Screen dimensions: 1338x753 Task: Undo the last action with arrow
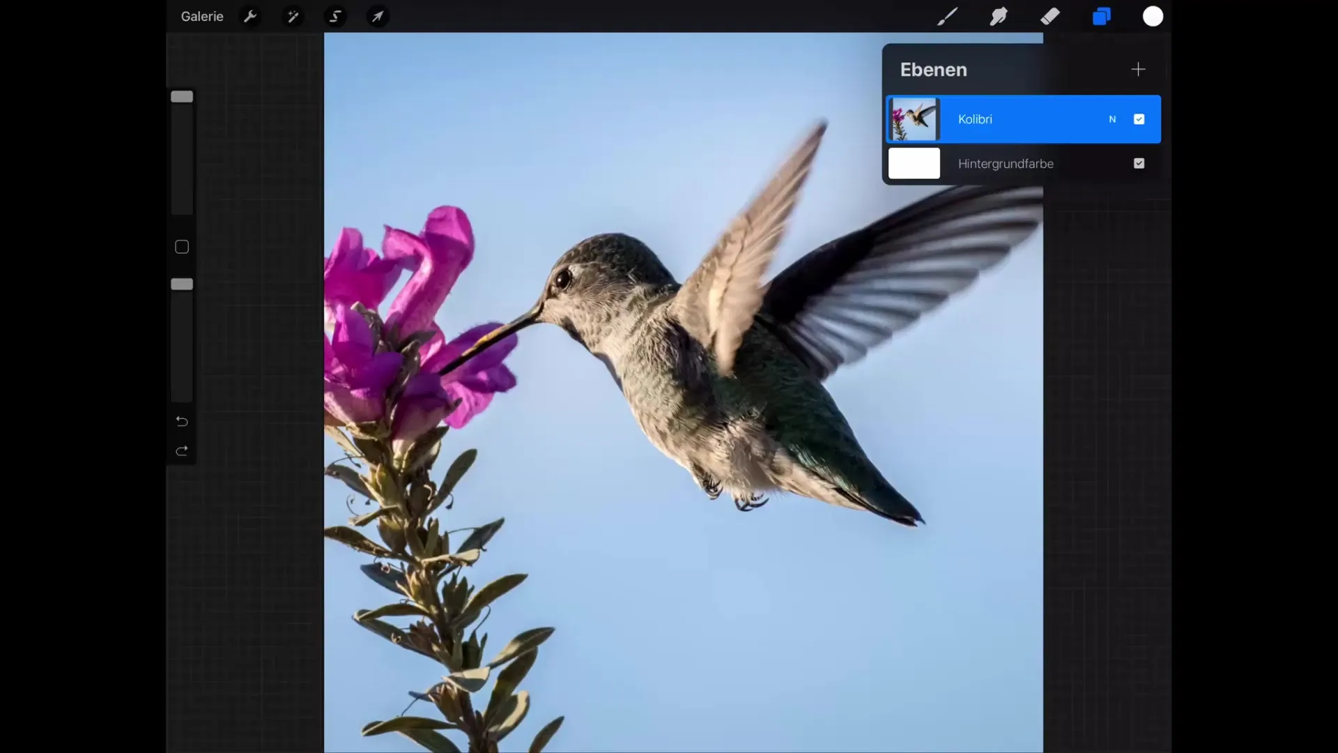pyautogui.click(x=182, y=421)
